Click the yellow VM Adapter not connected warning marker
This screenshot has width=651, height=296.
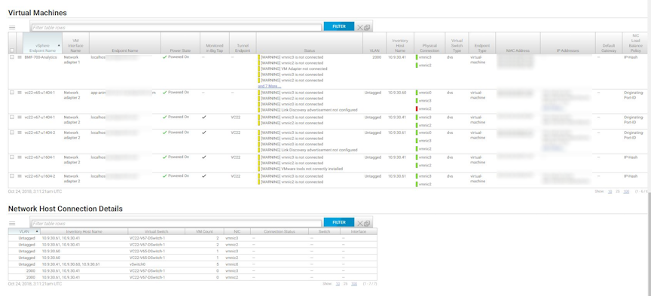(259, 69)
